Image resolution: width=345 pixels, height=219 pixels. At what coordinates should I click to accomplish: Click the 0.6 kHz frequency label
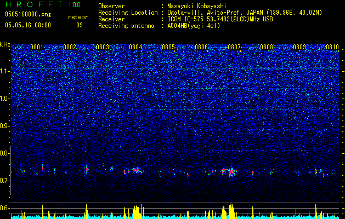5,208
